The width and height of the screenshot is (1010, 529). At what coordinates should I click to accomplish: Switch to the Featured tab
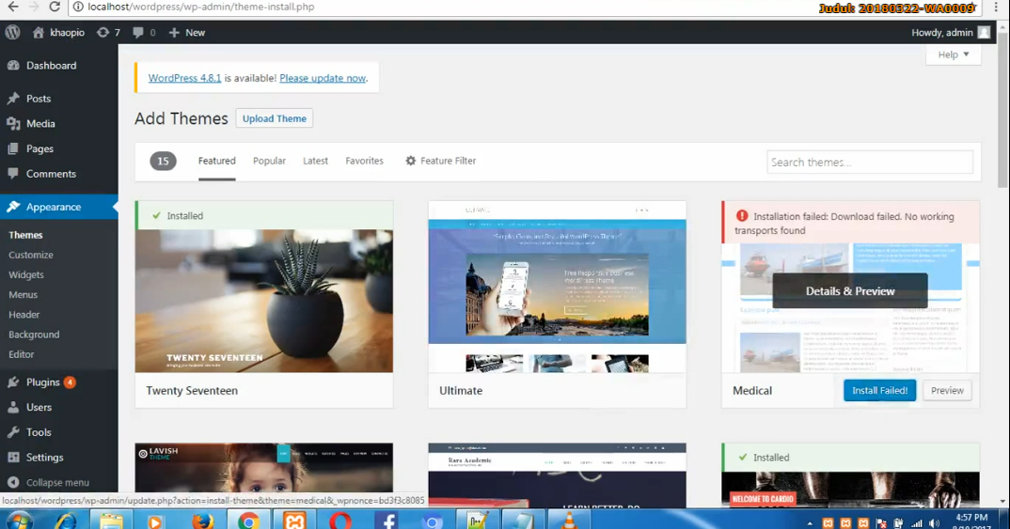tap(217, 161)
